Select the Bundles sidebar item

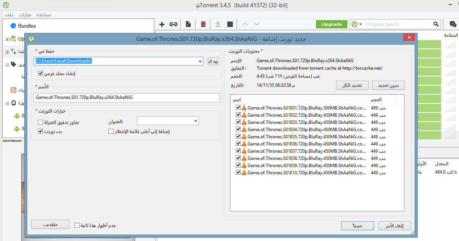[x=27, y=26]
